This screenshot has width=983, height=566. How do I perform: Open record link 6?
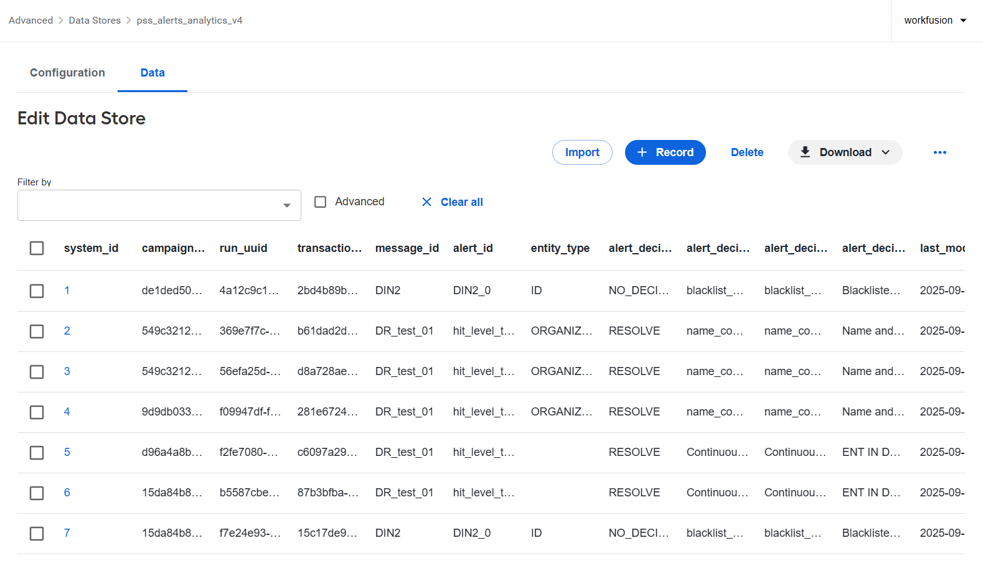tap(67, 493)
